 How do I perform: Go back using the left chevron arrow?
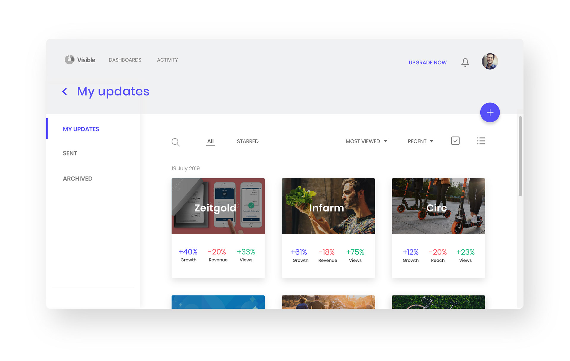tap(64, 91)
